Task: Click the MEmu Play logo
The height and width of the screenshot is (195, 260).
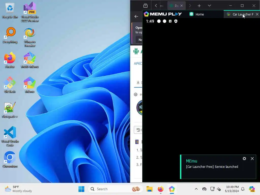Action: pos(163,14)
